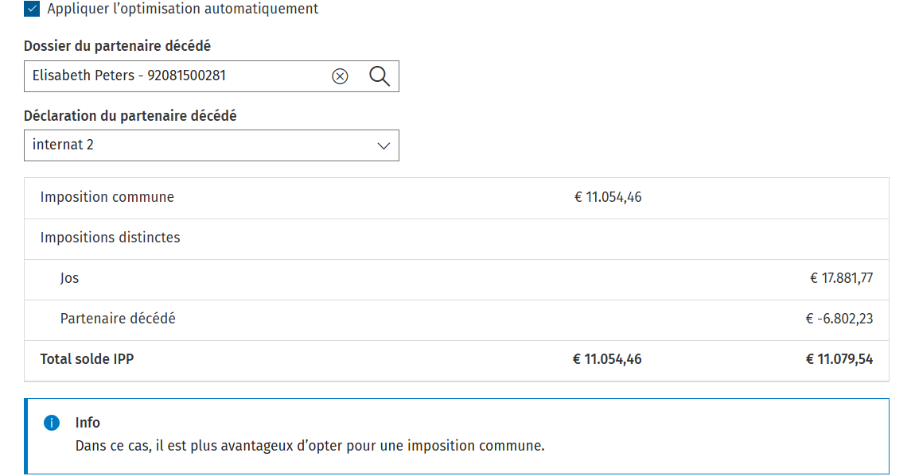The width and height of the screenshot is (911, 476).
Task: Click the Total solde IPP label
Action: tap(88, 358)
